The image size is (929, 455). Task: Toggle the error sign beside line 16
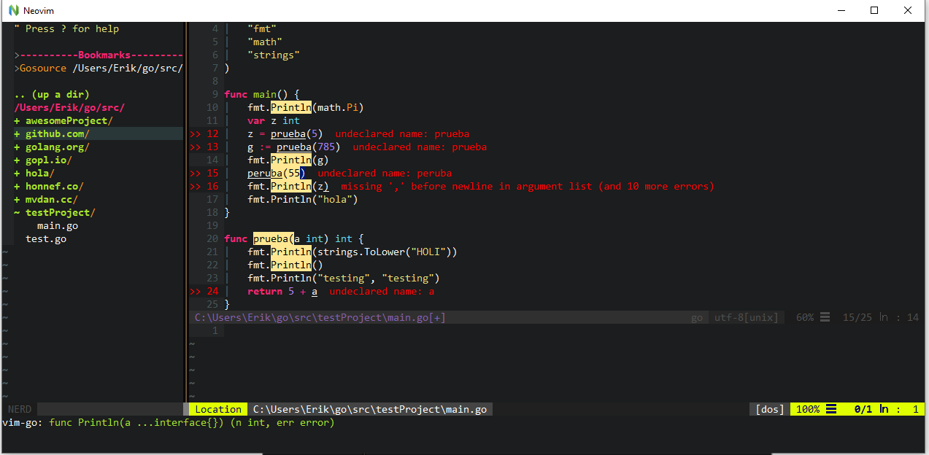point(194,186)
